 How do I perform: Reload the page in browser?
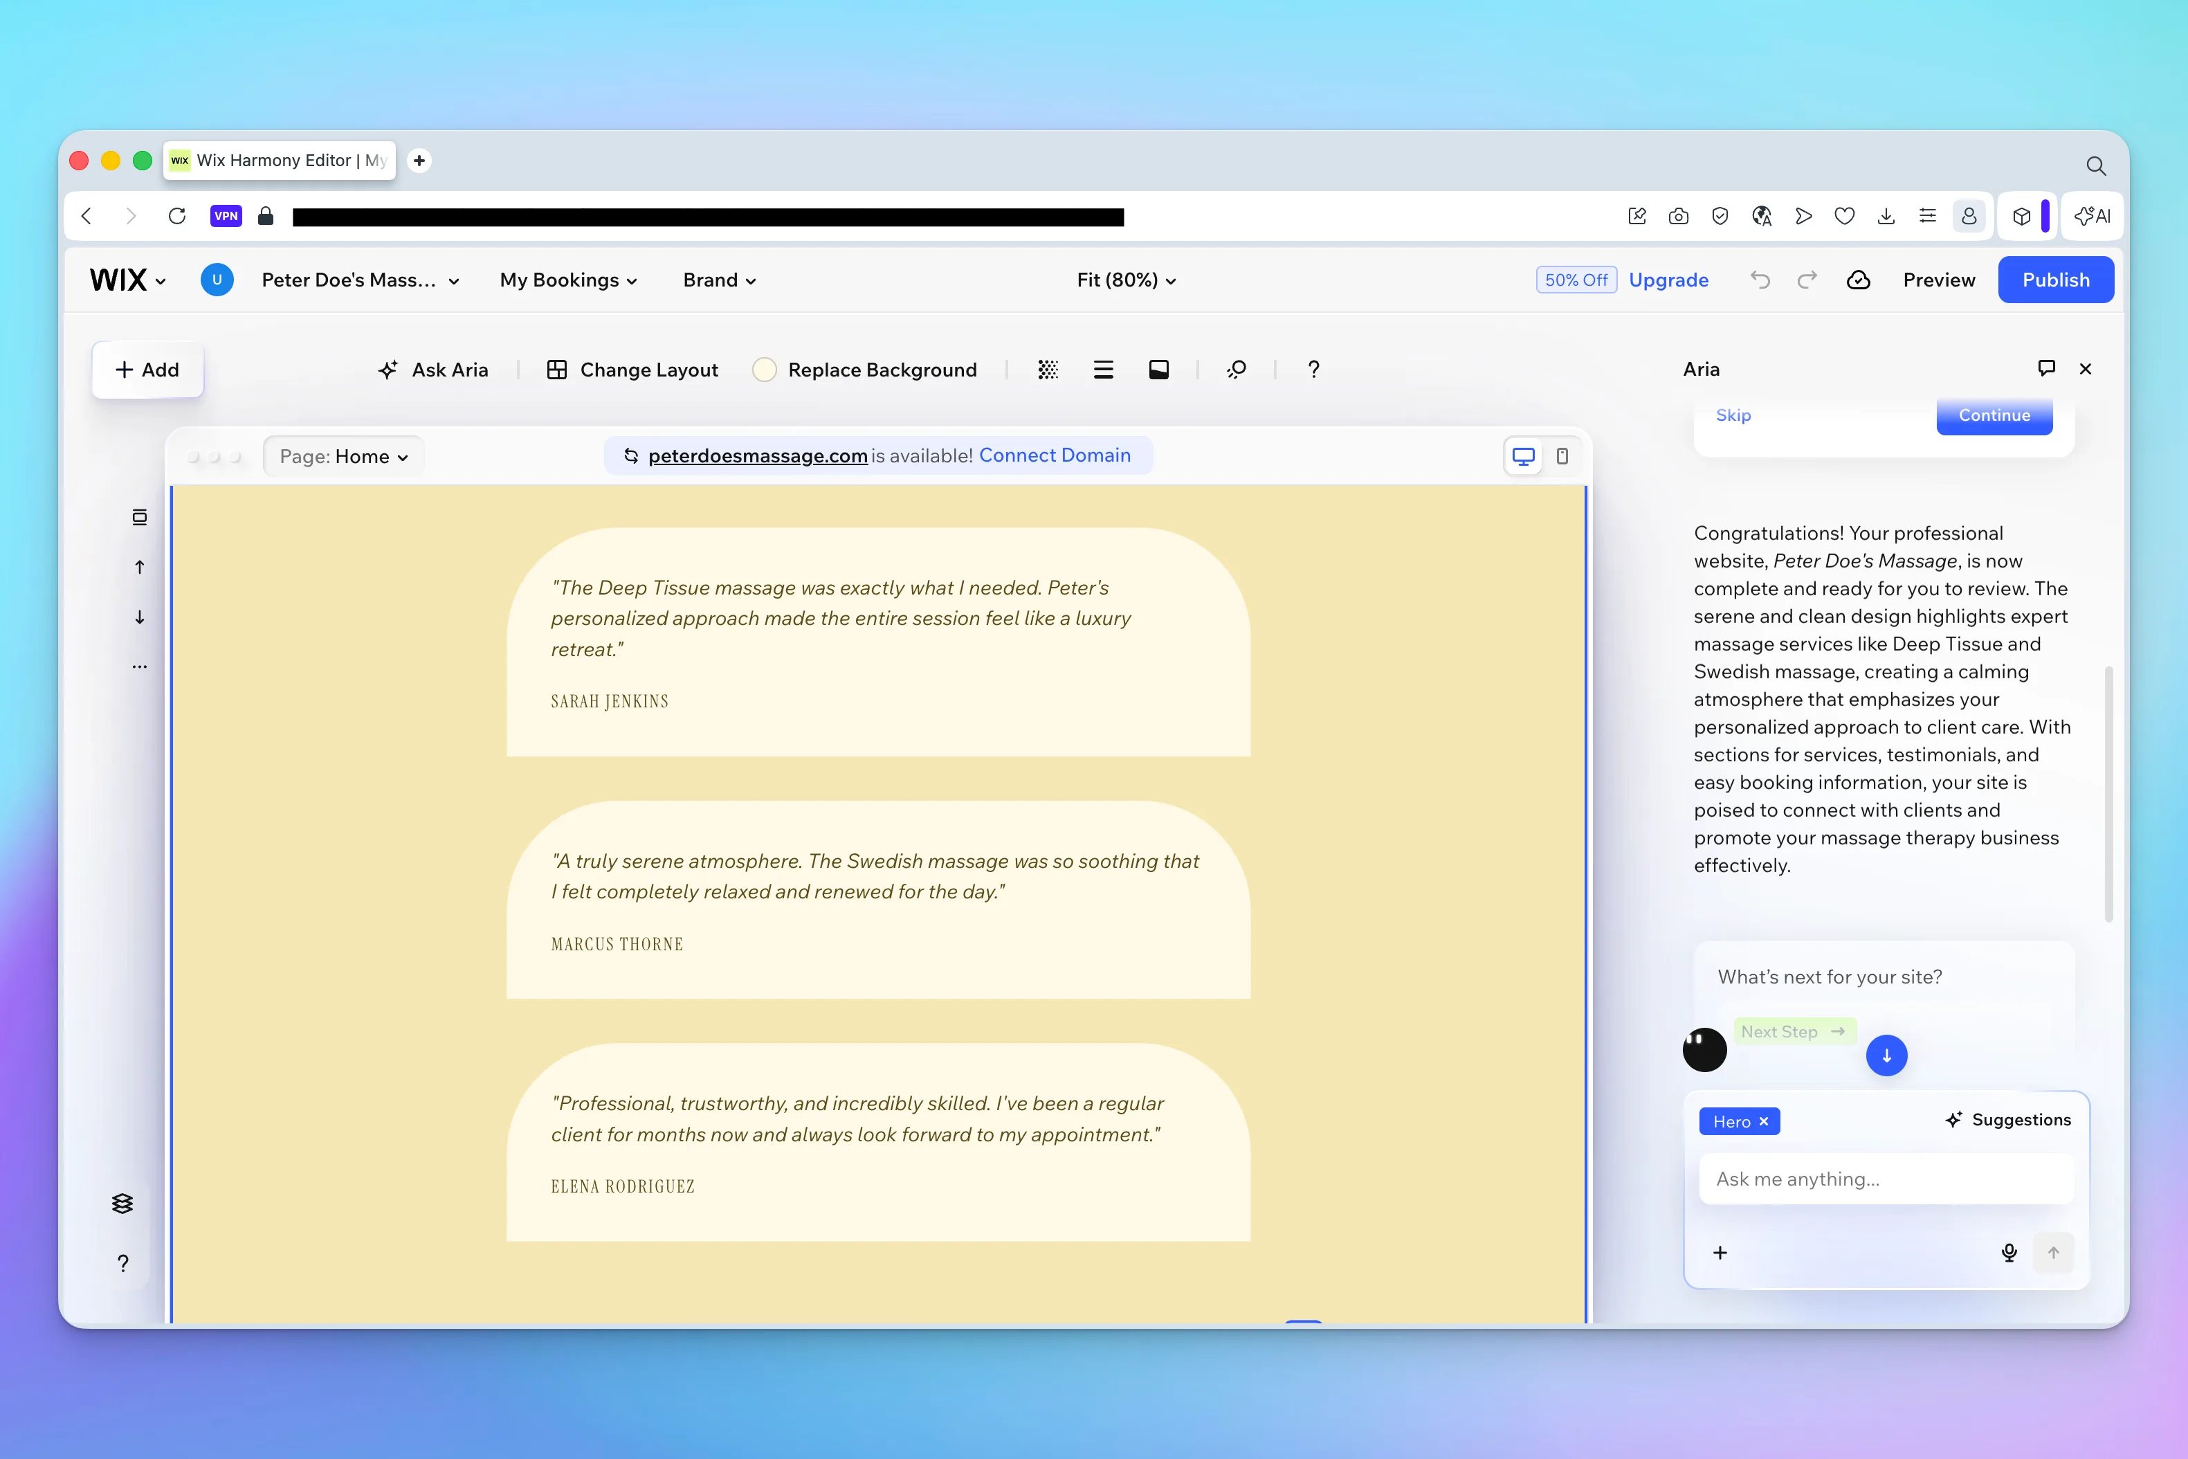coord(176,216)
